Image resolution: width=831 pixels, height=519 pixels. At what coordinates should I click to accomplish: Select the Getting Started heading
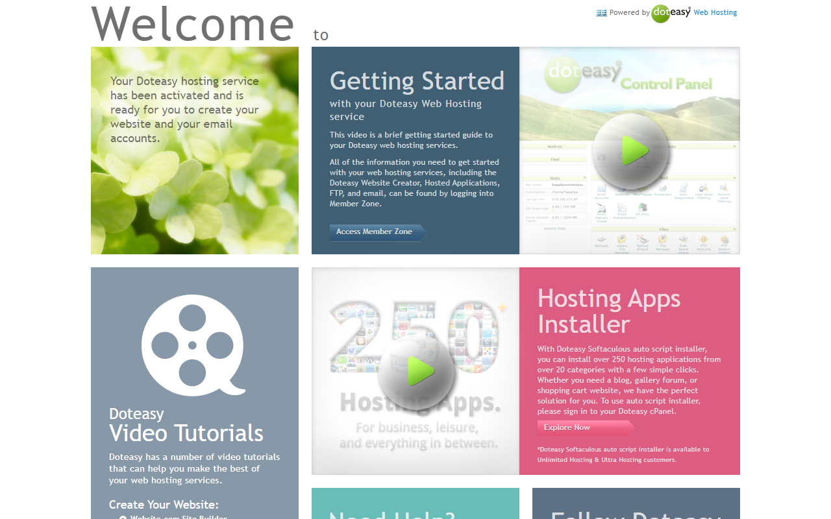417,81
